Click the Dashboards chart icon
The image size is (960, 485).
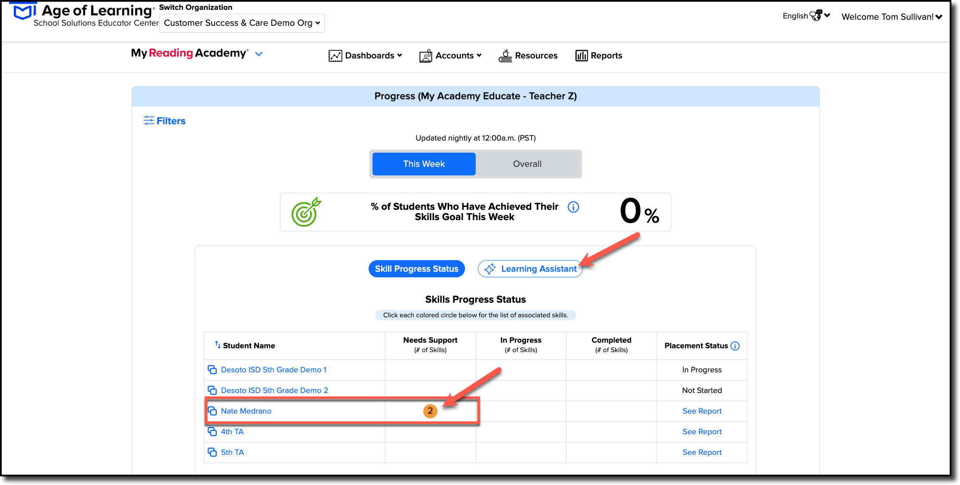coord(335,55)
